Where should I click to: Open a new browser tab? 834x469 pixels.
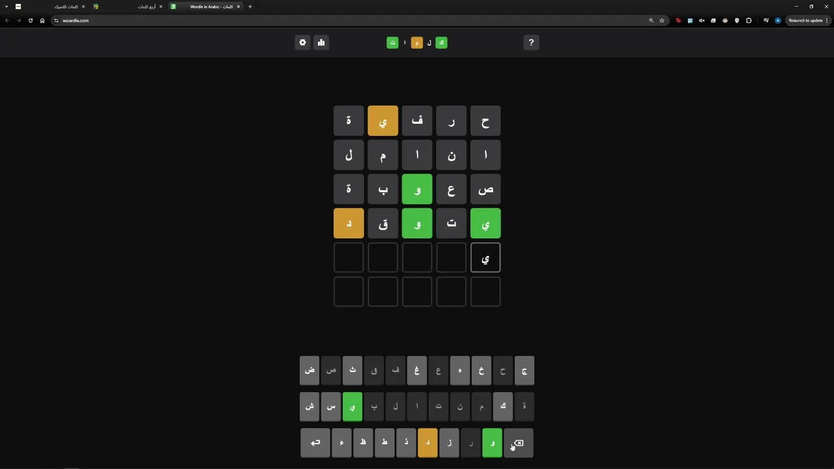[x=250, y=7]
